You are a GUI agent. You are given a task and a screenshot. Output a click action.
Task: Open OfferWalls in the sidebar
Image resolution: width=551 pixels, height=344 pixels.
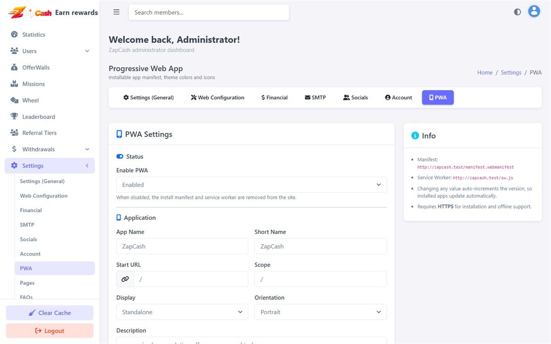click(x=50, y=67)
